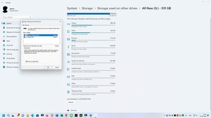
Task: Cancel the Disk Cleanup dialog
Action: coord(57,67)
